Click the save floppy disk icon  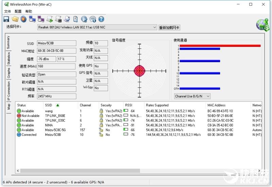coord(6,19)
